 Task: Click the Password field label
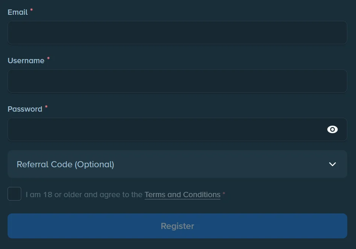25,109
